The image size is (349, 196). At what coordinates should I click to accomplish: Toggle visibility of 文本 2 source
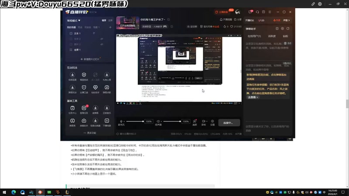pos(102,39)
